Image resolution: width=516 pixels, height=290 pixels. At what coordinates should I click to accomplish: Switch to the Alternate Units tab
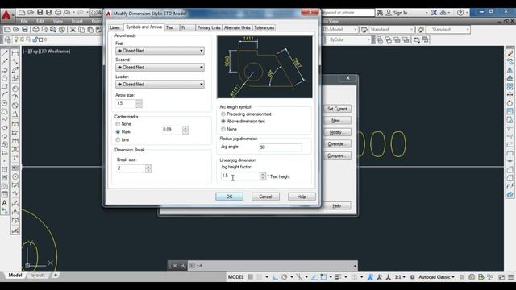[x=237, y=27]
